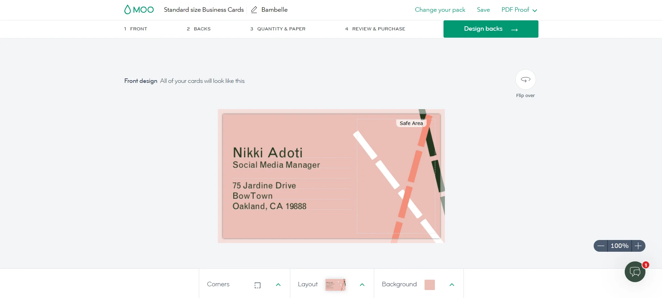Click the pink Background color swatch
This screenshot has width=662, height=298.
tap(430, 285)
